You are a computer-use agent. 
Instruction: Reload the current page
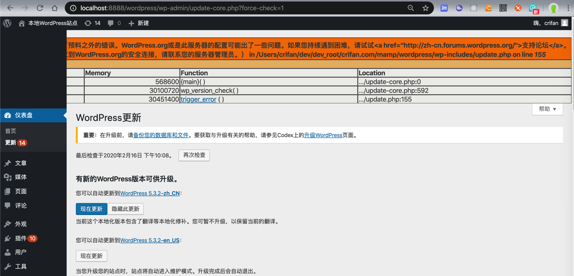click(40, 8)
